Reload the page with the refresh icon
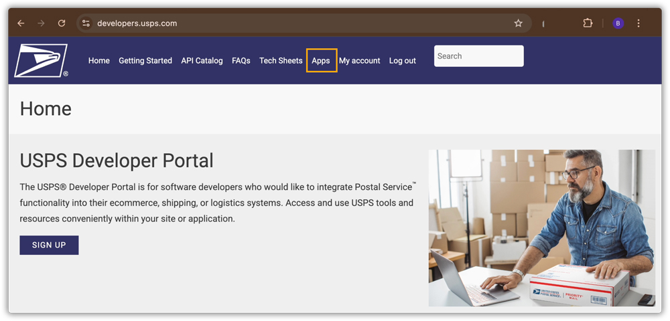The height and width of the screenshot is (321, 670). pyautogui.click(x=62, y=23)
